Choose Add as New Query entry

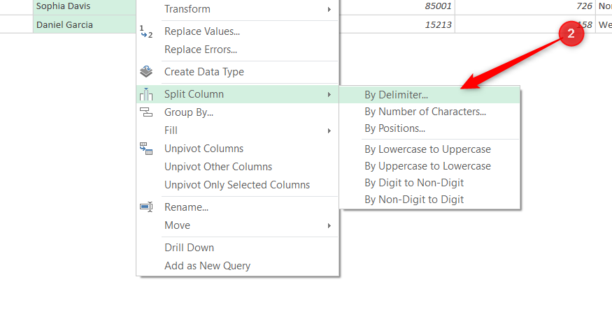237,266
